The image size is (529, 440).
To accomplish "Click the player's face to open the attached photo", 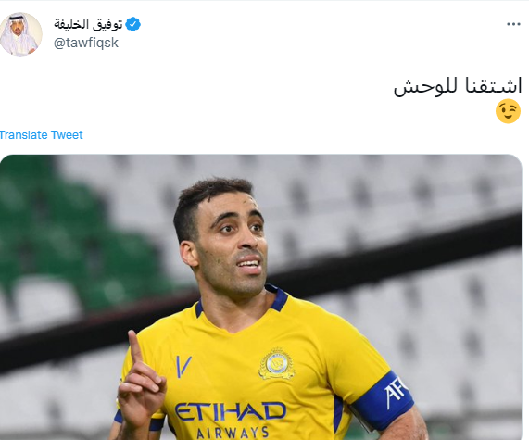I will tap(231, 243).
